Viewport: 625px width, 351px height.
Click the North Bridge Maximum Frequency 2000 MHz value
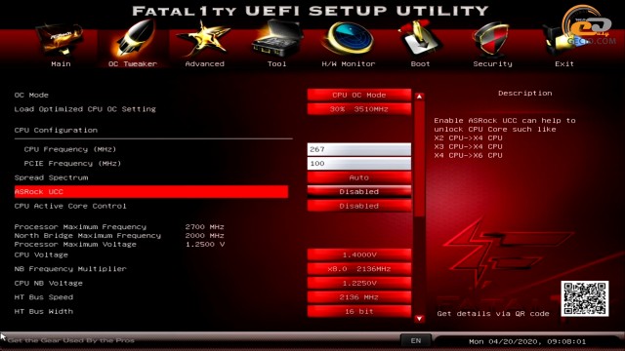(x=204, y=236)
